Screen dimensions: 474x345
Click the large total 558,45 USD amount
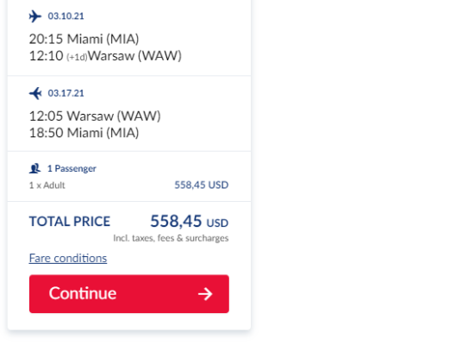[x=190, y=221]
